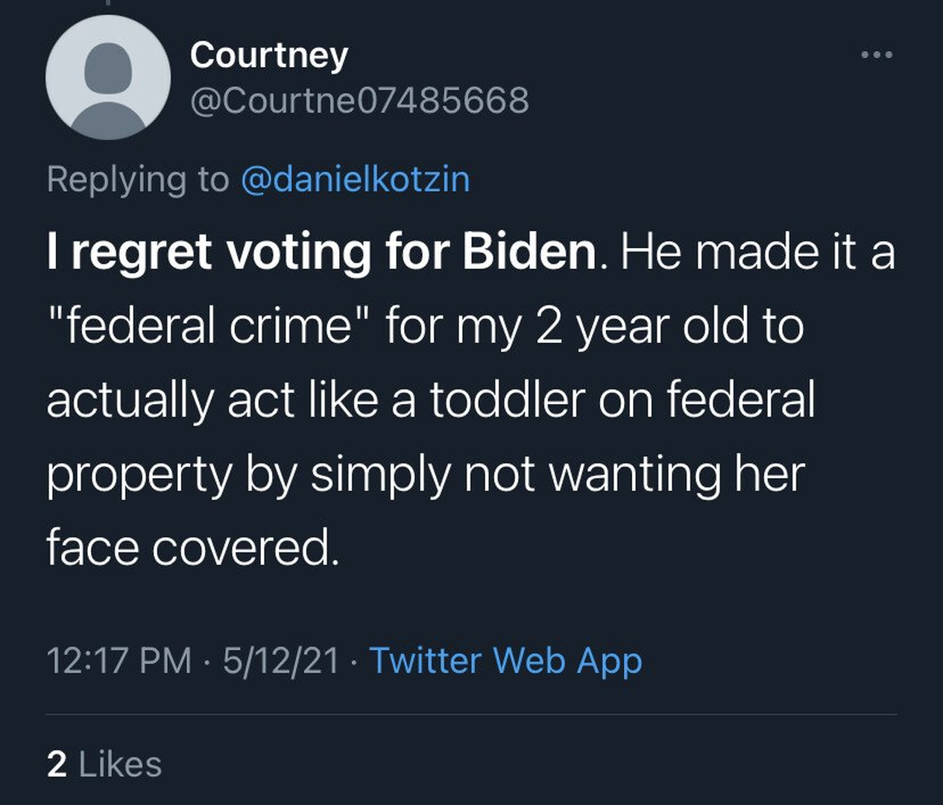Image resolution: width=943 pixels, height=805 pixels.
Task: Open the Twitter Web App source link
Action: [505, 660]
